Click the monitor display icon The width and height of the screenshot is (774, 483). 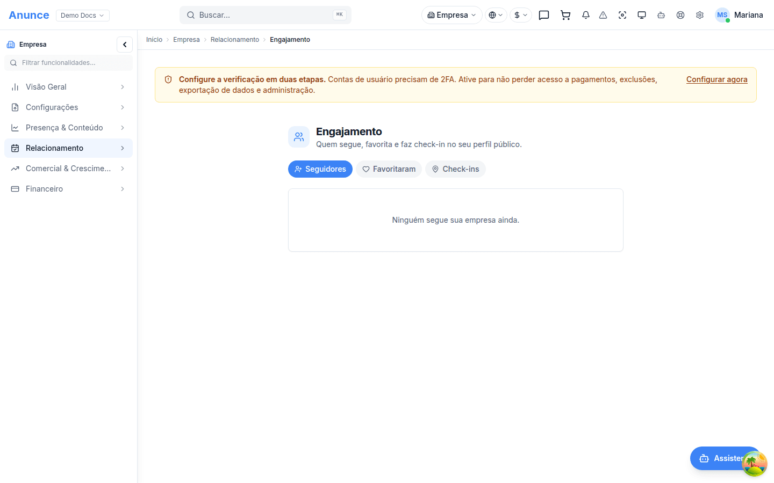click(x=642, y=15)
